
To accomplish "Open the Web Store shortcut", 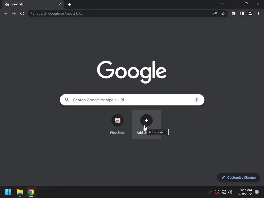I will click(118, 125).
